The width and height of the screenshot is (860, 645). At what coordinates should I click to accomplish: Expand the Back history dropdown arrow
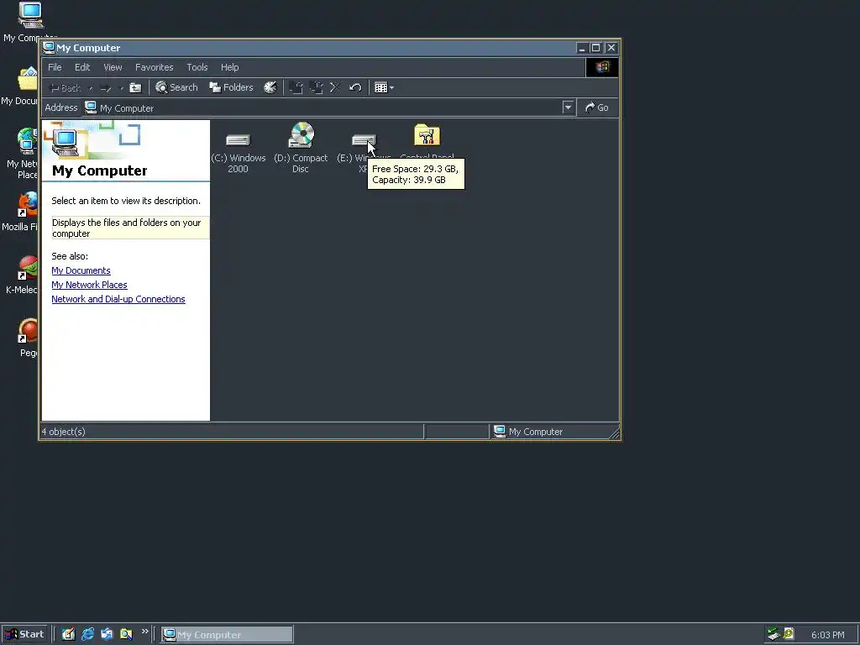(91, 88)
